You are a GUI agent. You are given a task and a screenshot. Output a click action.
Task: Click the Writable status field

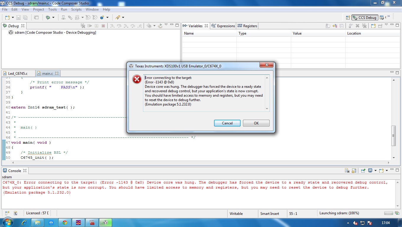click(236, 213)
